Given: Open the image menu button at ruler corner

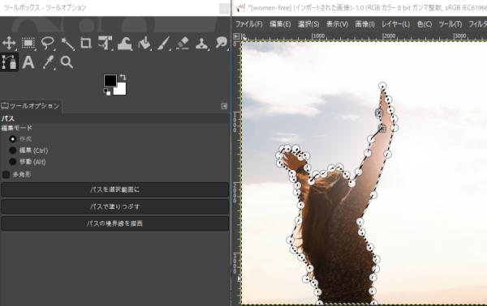Looking at the screenshot, I should pyautogui.click(x=236, y=36).
